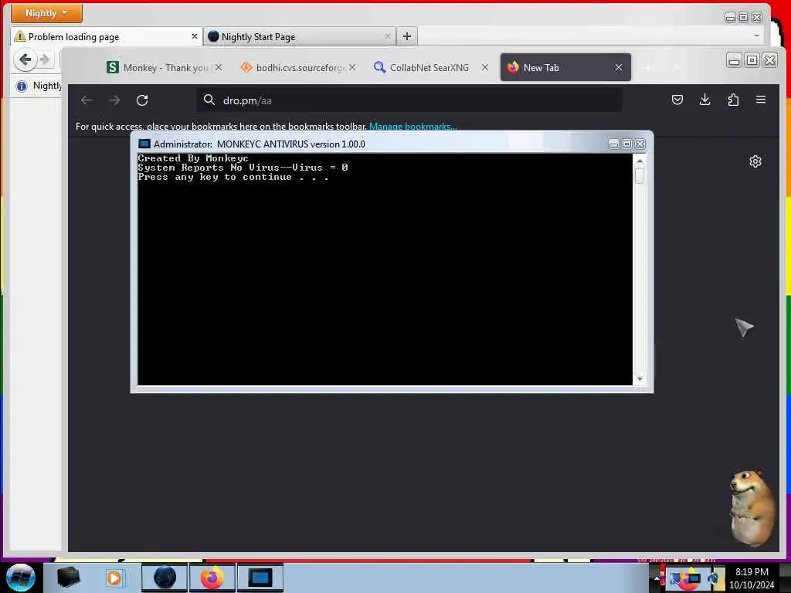The image size is (791, 593).
Task: Open the Save to Pocket button
Action: pyautogui.click(x=677, y=100)
